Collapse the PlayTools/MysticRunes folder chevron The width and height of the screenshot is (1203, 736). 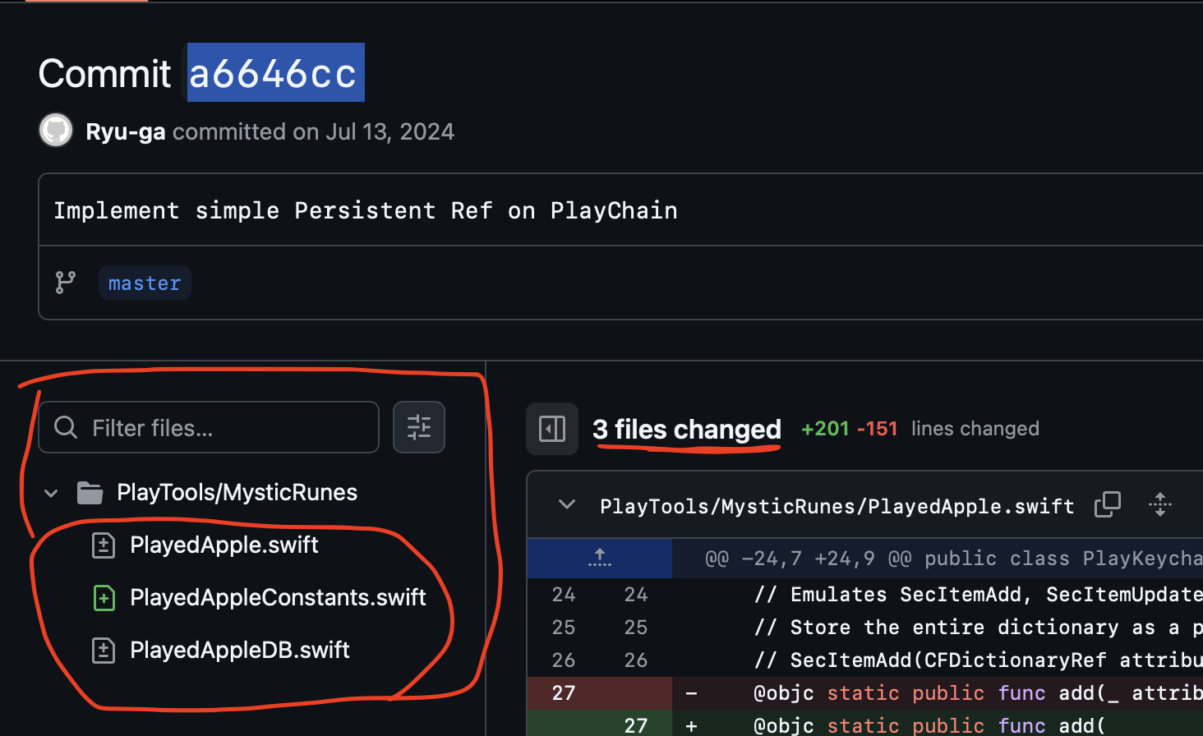click(x=51, y=493)
